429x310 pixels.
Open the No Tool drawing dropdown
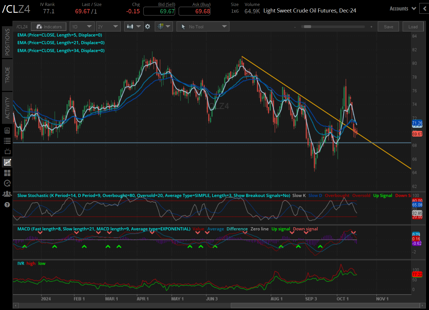point(203,27)
